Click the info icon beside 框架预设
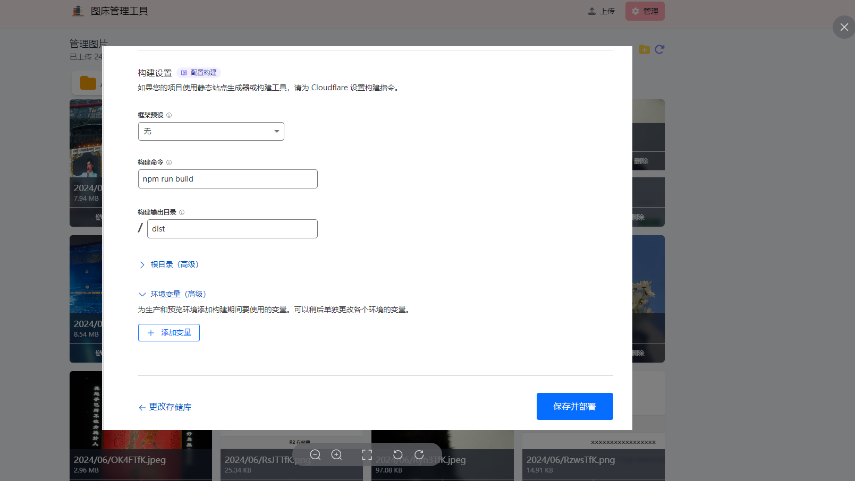The height and width of the screenshot is (481, 855). point(169,115)
